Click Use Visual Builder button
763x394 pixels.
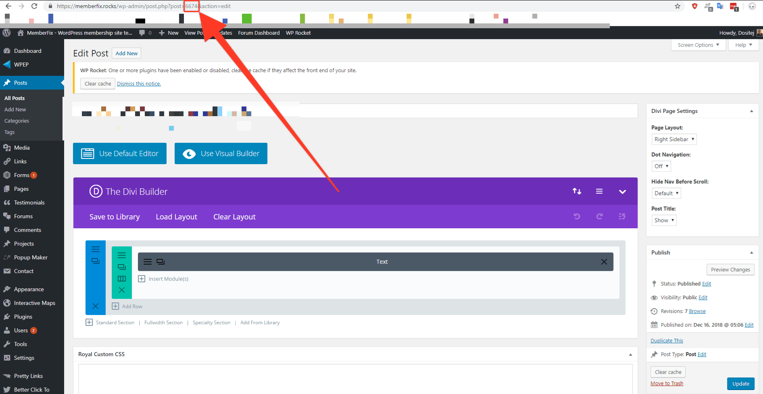pyautogui.click(x=221, y=153)
